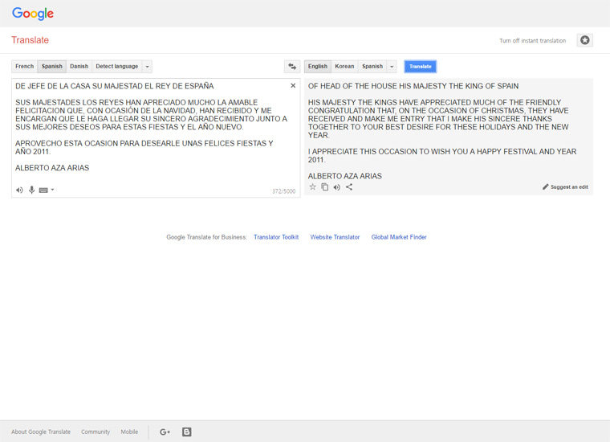Open Community footer link
Screen dimensions: 610x442
click(96, 432)
